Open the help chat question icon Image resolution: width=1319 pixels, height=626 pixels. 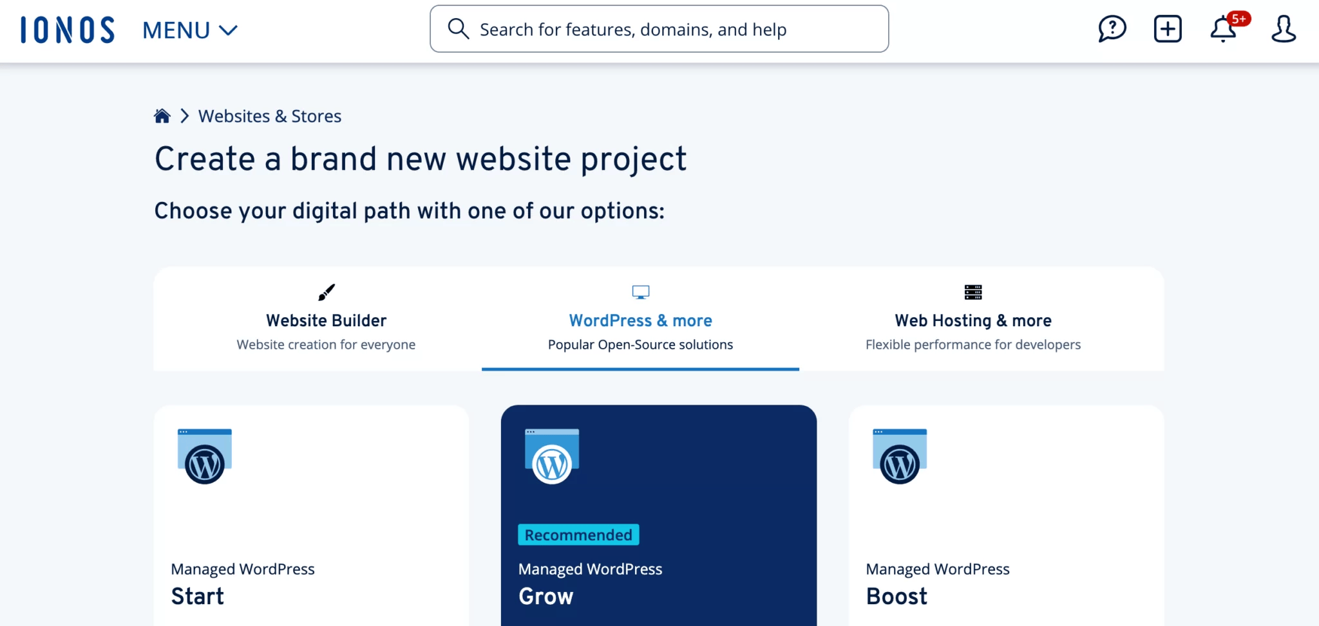[x=1112, y=29]
